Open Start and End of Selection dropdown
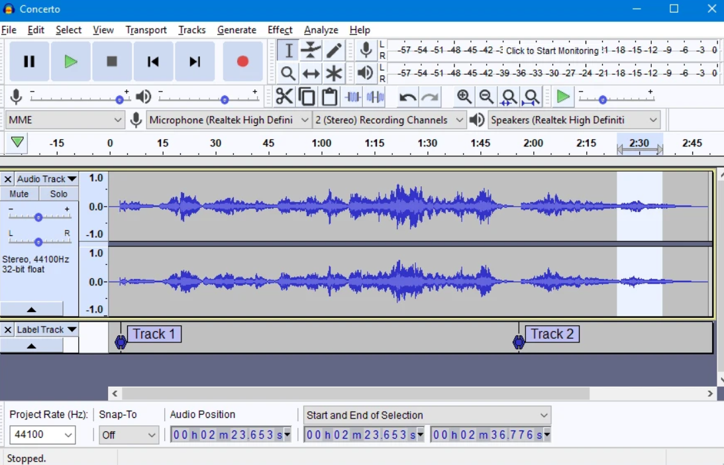This screenshot has height=465, width=724. 427,415
